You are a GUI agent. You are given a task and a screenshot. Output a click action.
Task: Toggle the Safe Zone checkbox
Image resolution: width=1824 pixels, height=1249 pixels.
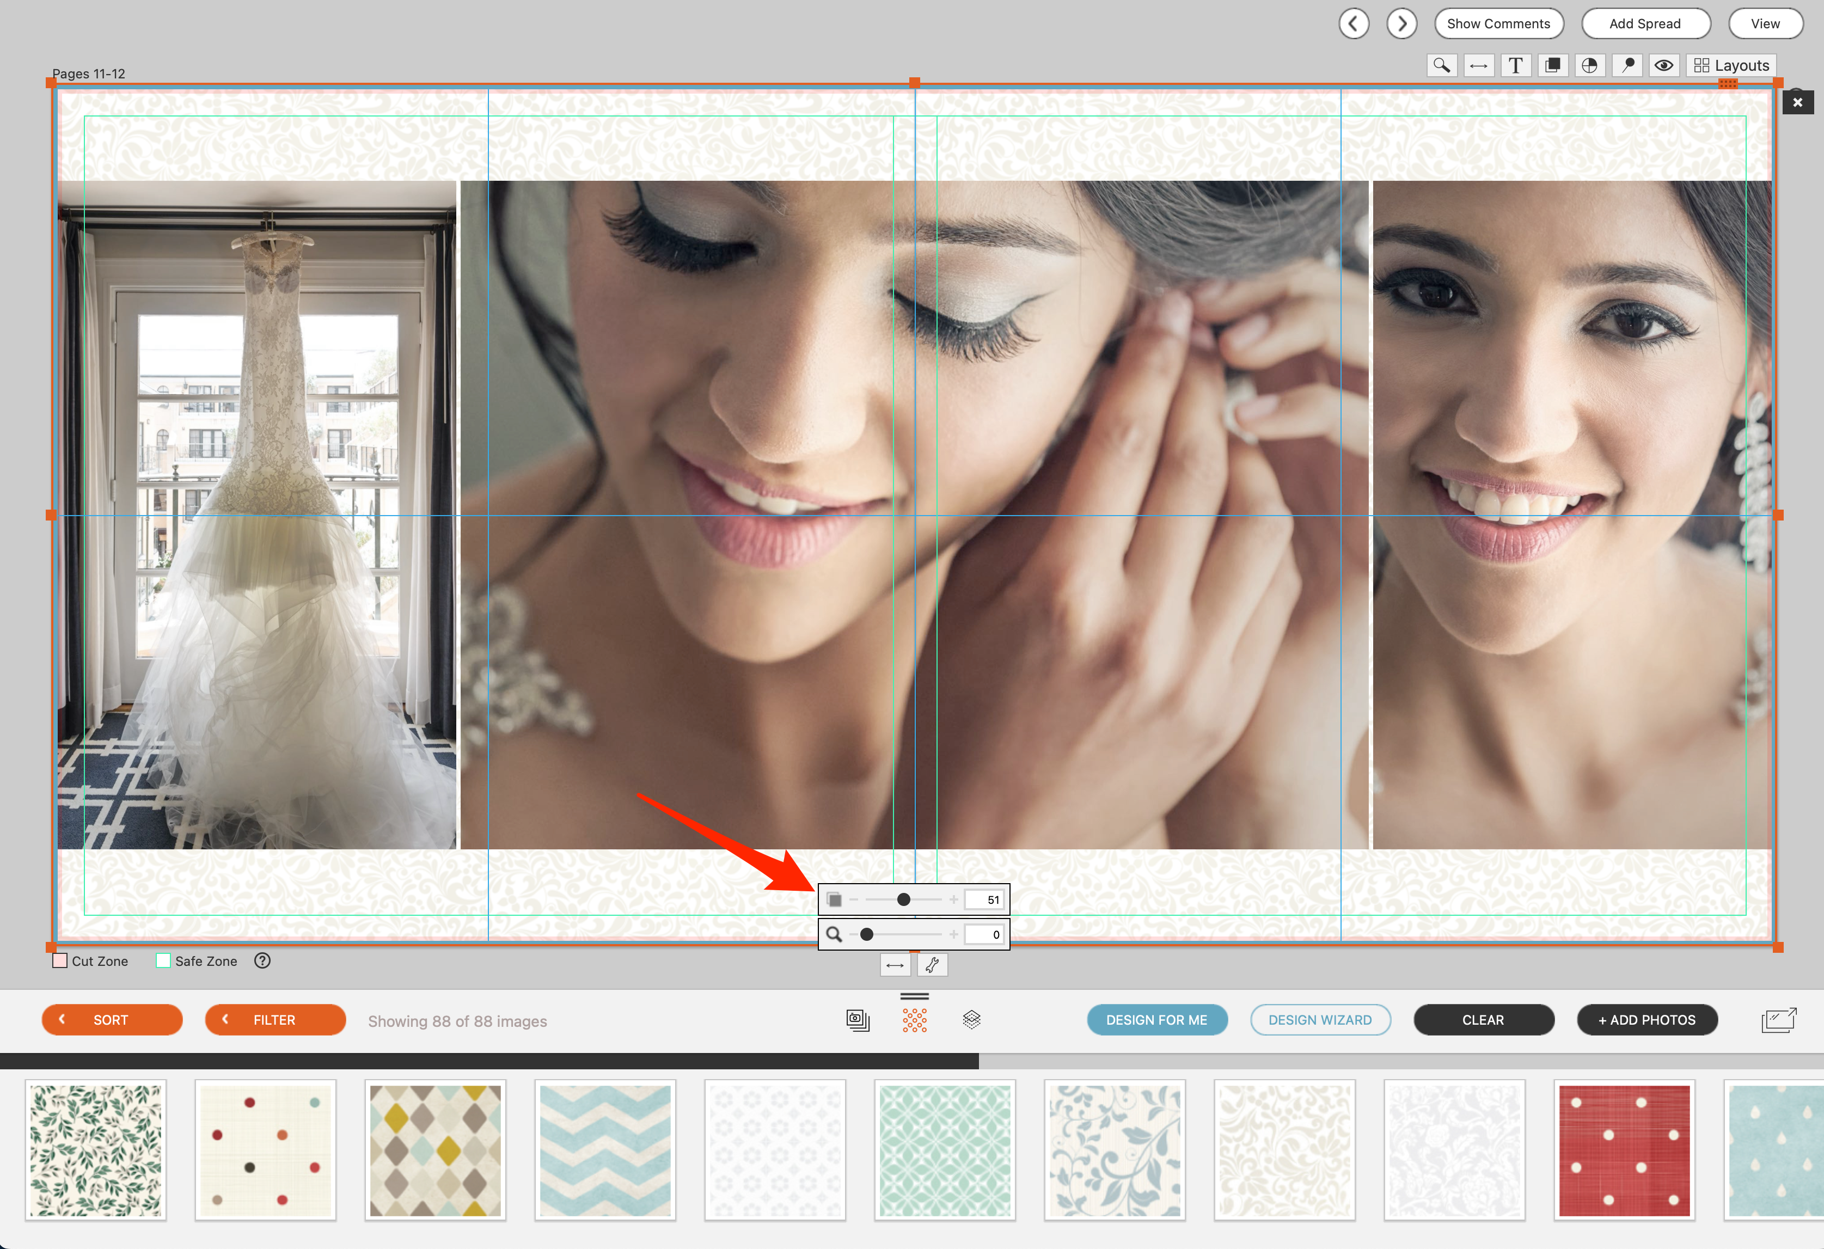tap(163, 961)
